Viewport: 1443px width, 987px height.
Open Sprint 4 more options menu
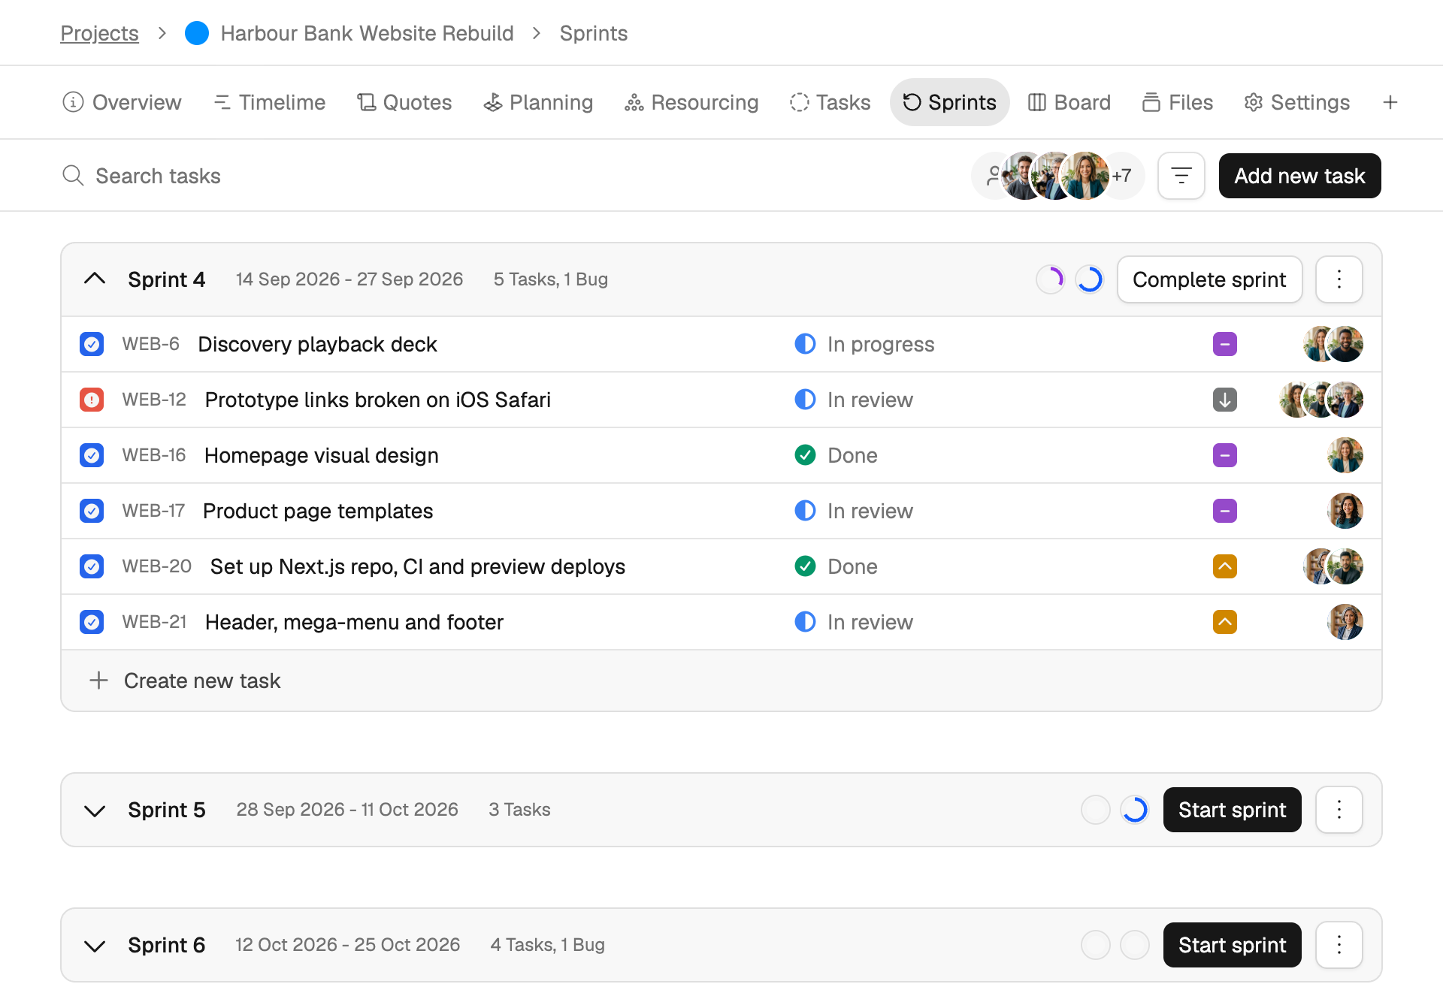click(1339, 279)
